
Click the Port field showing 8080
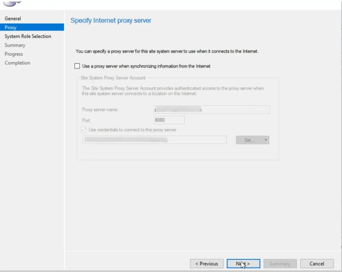click(x=169, y=120)
